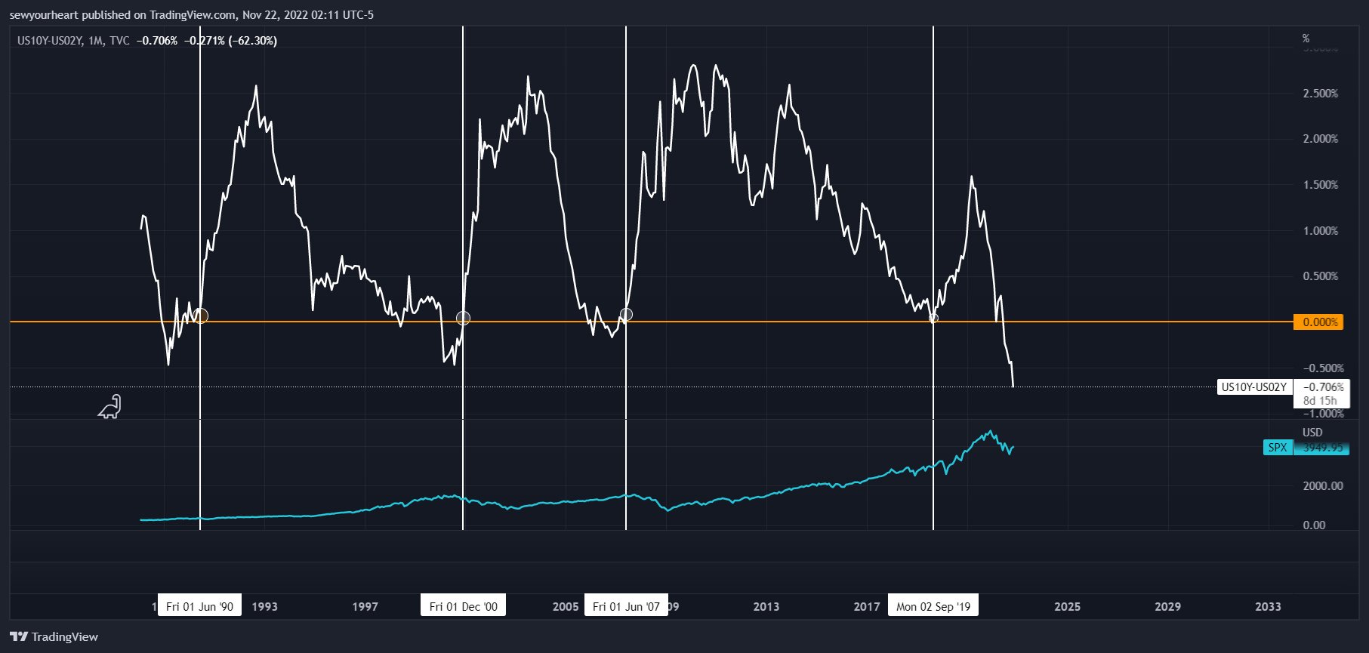Click the circle marker at Jun '90 crossing
This screenshot has height=653, width=1369.
[201, 316]
